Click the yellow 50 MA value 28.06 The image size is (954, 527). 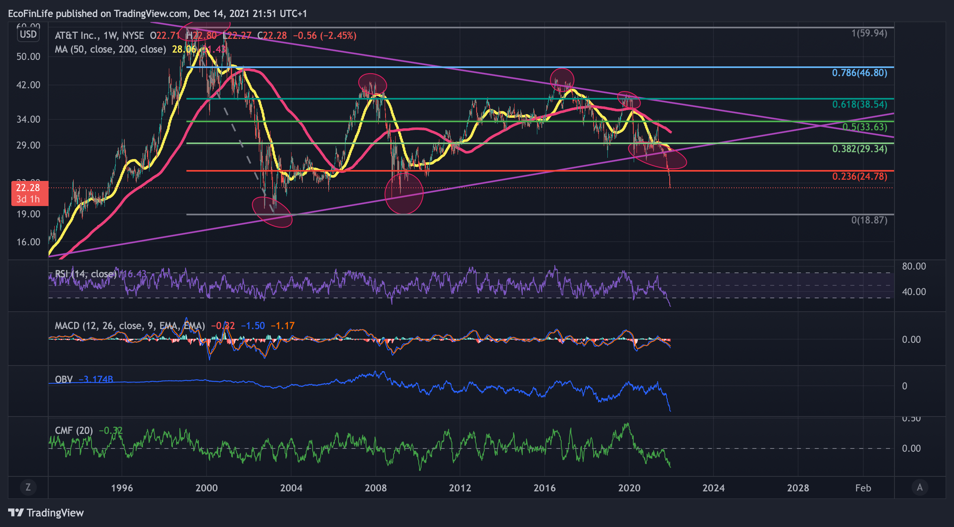click(x=184, y=49)
